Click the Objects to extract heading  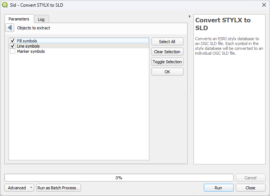[33, 28]
